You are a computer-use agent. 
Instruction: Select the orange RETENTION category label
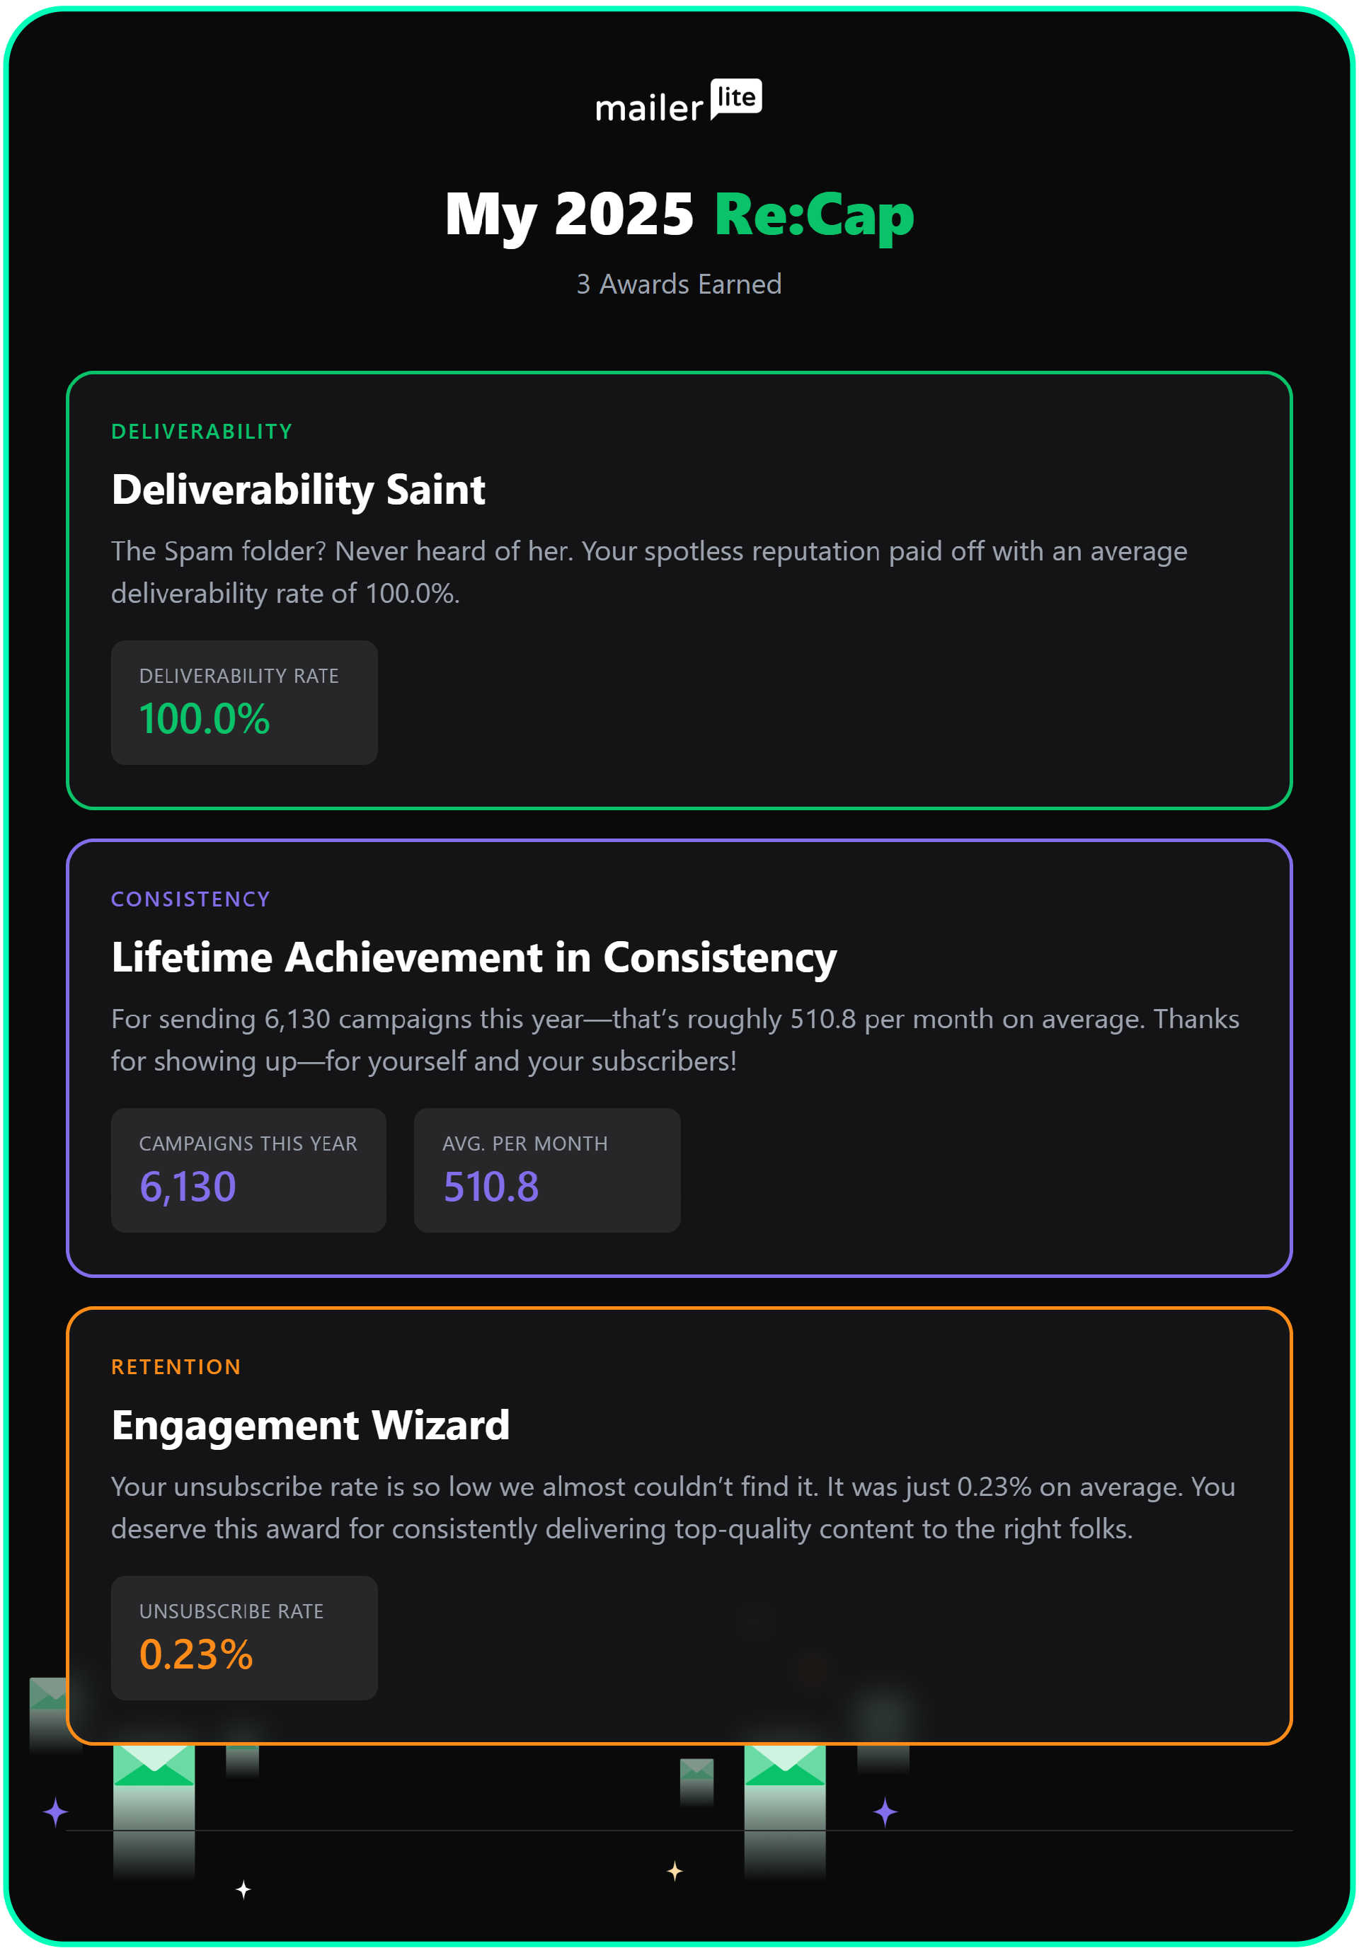(176, 1368)
